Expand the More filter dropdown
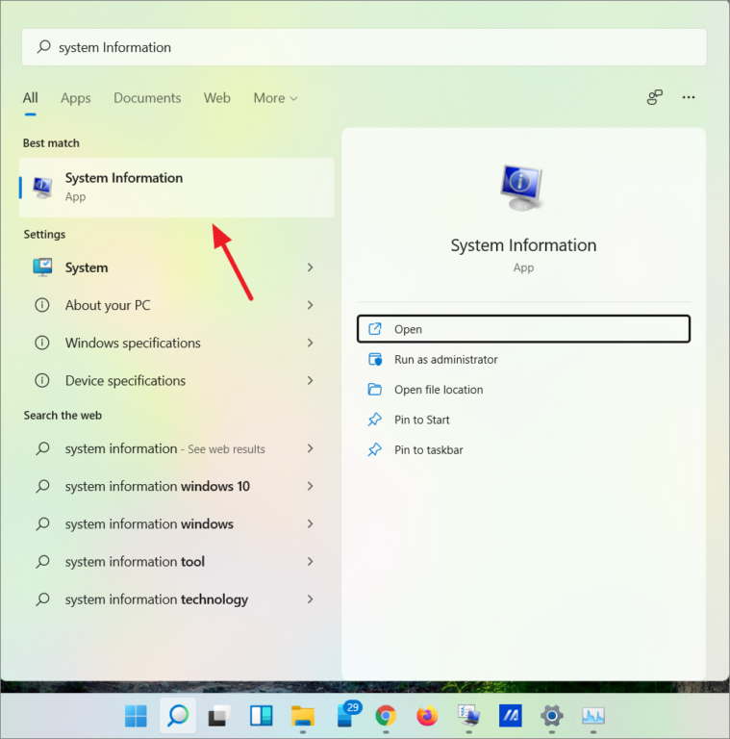Image resolution: width=730 pixels, height=739 pixels. click(275, 98)
